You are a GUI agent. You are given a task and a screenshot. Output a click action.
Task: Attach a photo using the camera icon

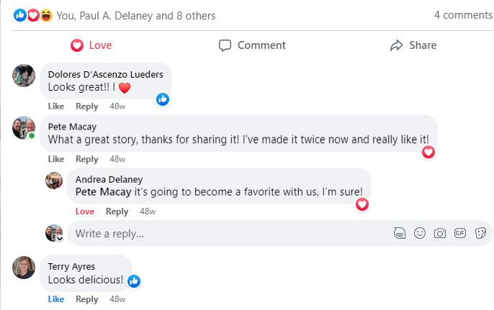[x=440, y=233]
